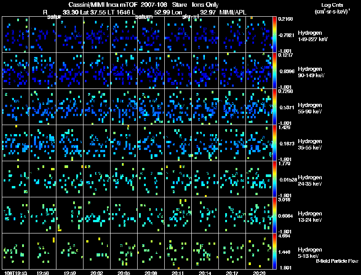The height and width of the screenshot is (275, 361).
Task: Click the Hydrogen 13-24 keV row label
Action: [x=310, y=217]
